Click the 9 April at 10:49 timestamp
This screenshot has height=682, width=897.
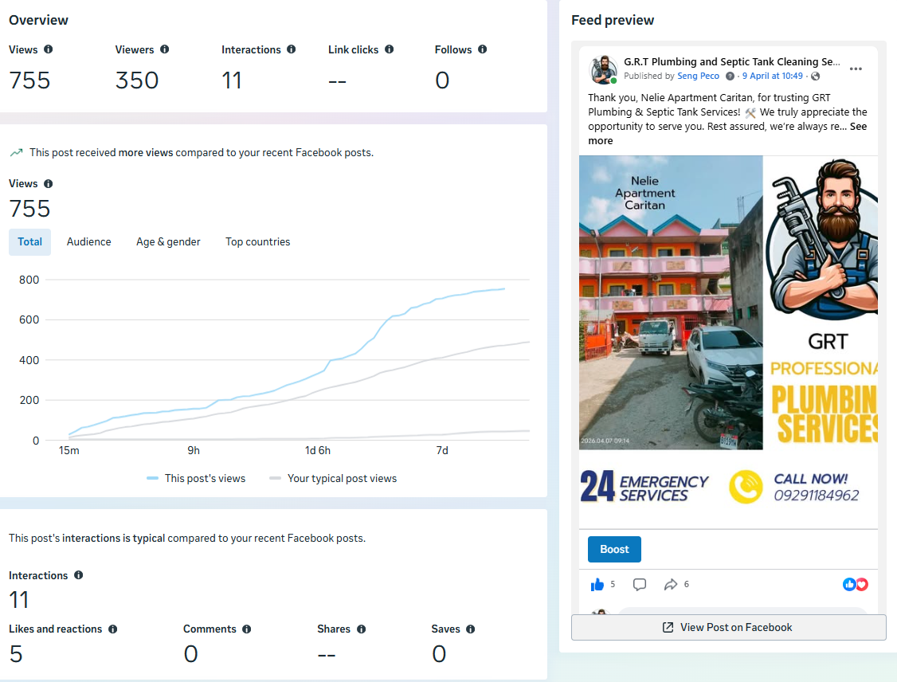click(772, 76)
